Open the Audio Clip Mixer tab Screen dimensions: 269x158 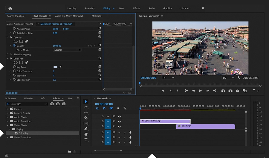(69, 16)
